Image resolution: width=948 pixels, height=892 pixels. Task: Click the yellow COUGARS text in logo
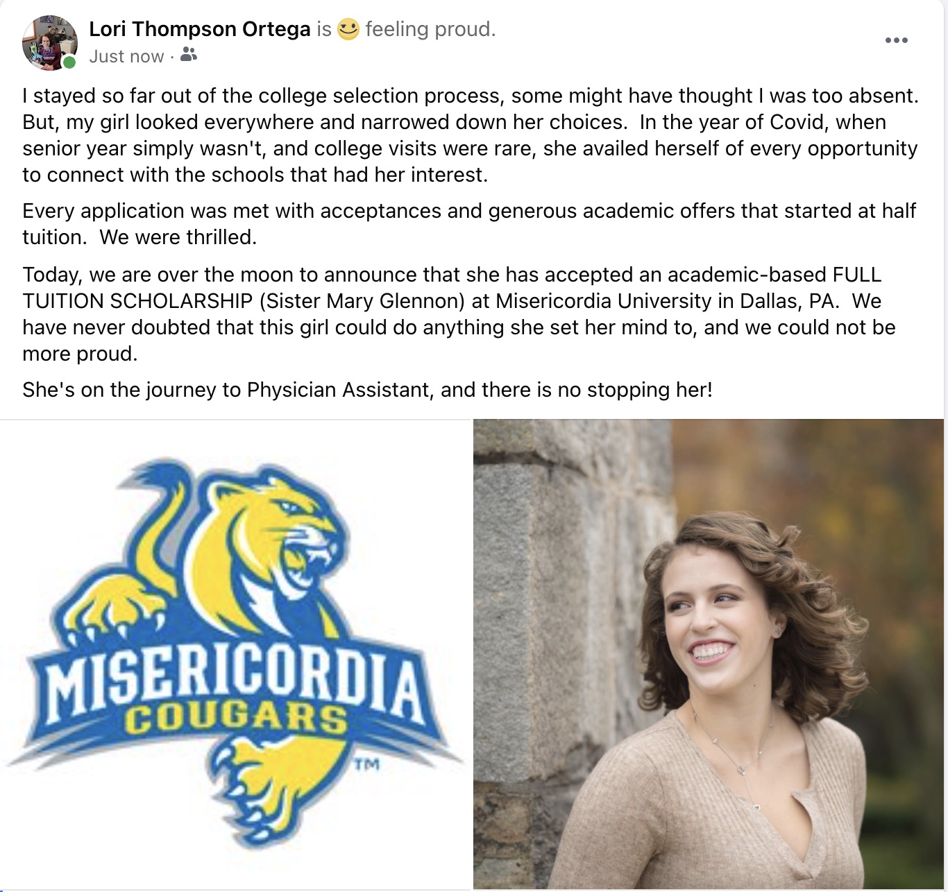click(237, 719)
